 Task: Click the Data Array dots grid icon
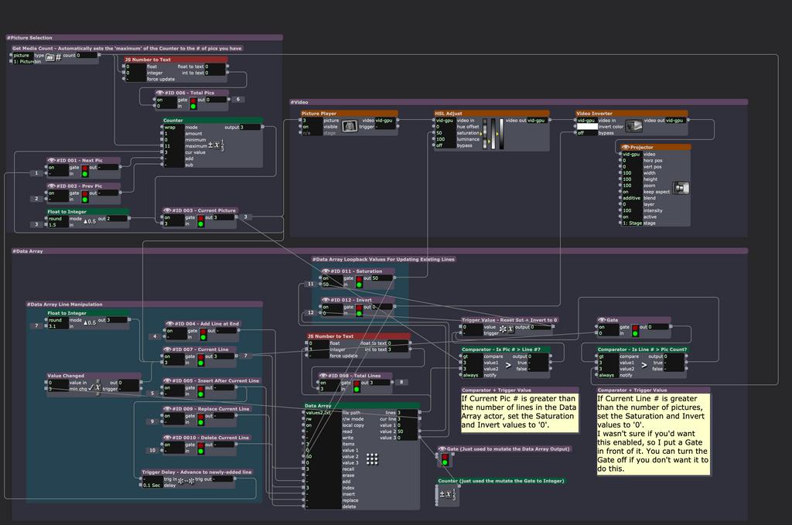click(372, 459)
